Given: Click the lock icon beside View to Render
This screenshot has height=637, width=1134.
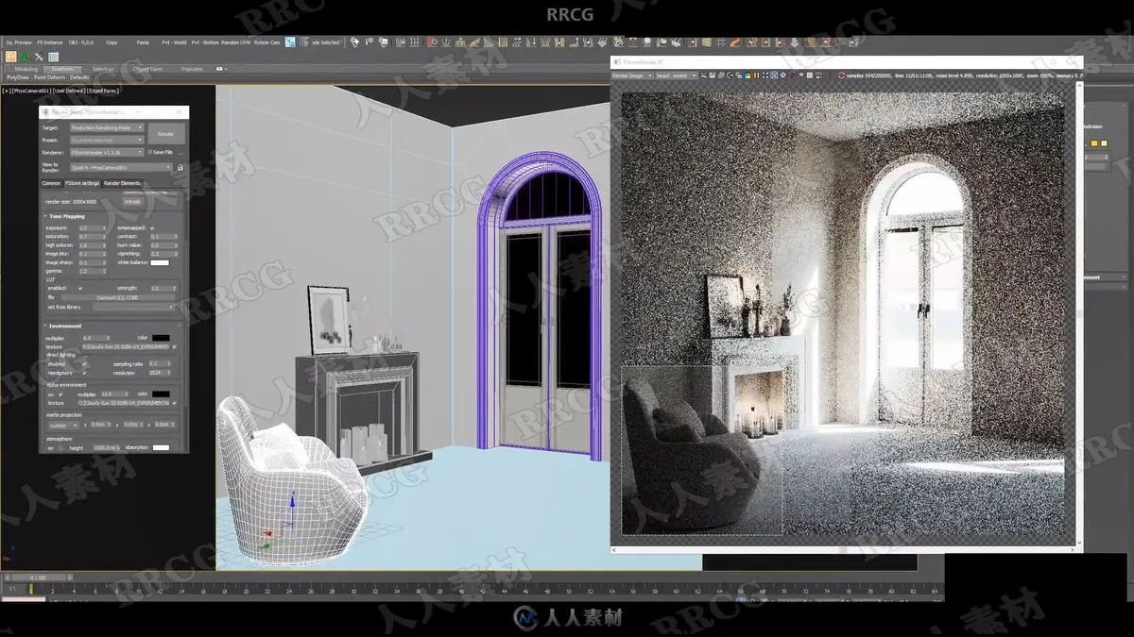Looking at the screenshot, I should pyautogui.click(x=180, y=167).
